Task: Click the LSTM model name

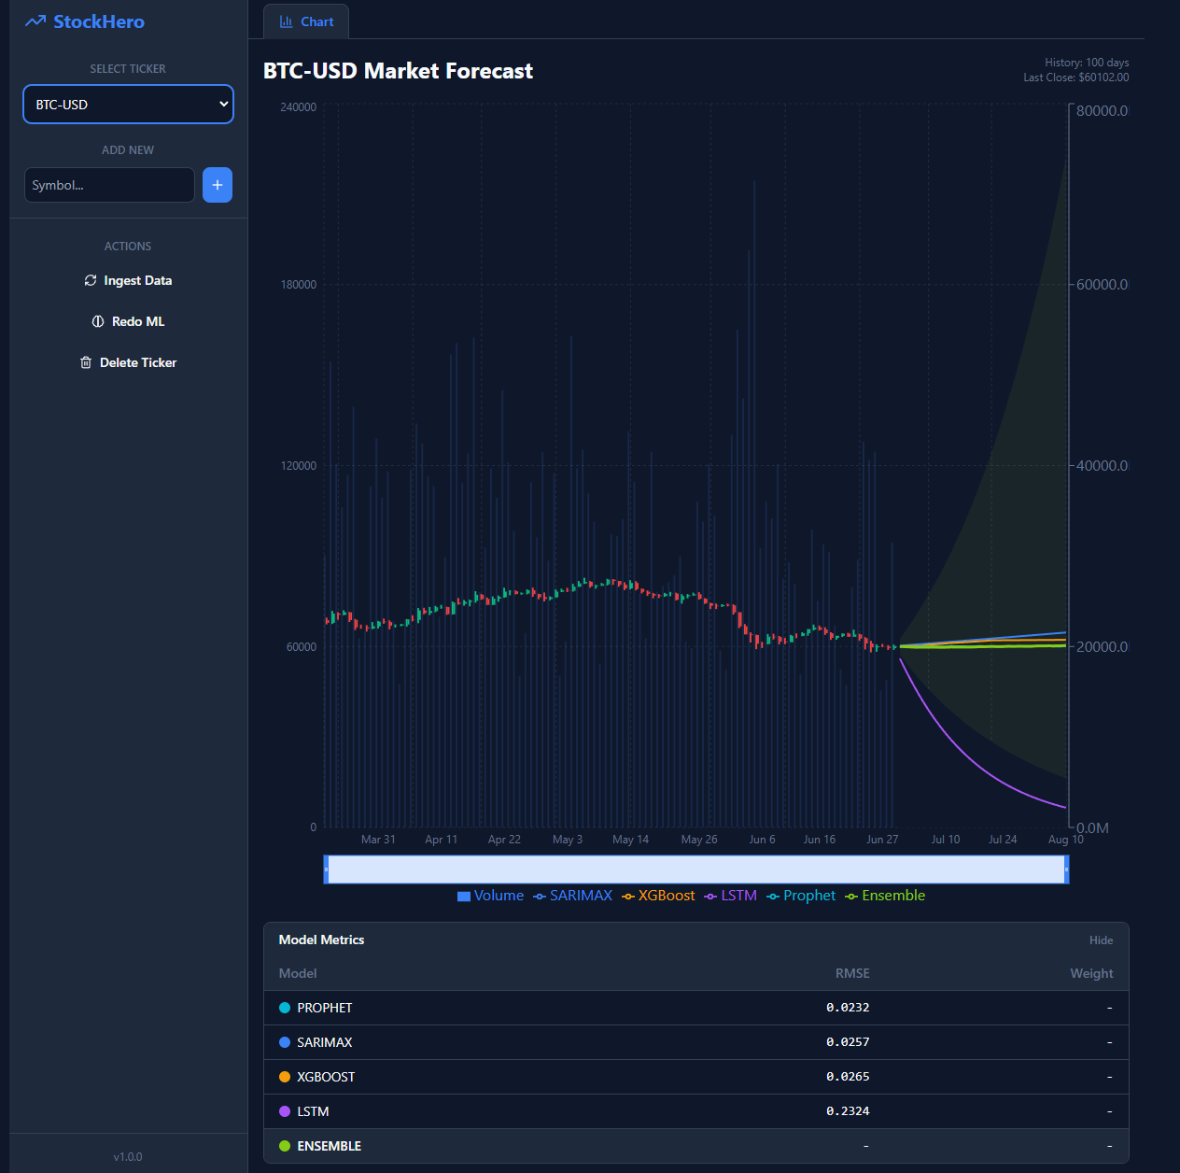Action: pos(313,1111)
